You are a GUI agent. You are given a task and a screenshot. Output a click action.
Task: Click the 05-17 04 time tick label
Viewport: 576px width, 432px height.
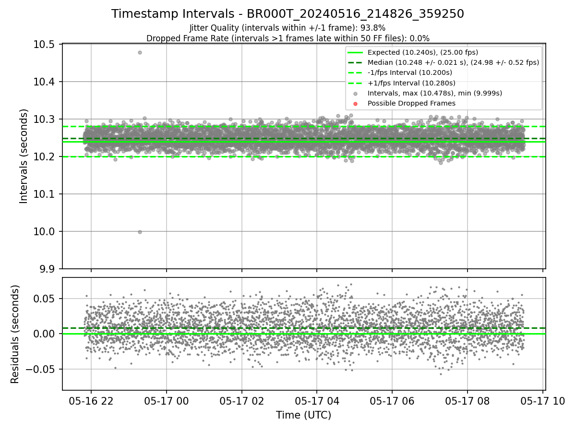click(x=317, y=401)
